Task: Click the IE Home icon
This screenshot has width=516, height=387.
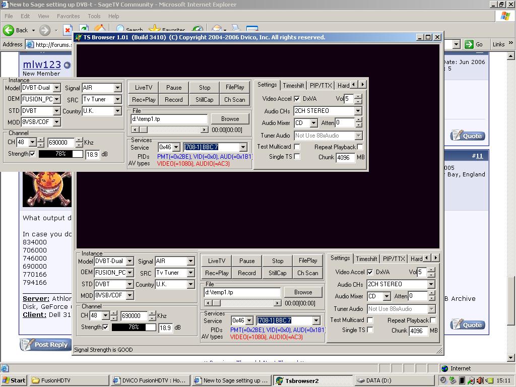Action: point(100,28)
